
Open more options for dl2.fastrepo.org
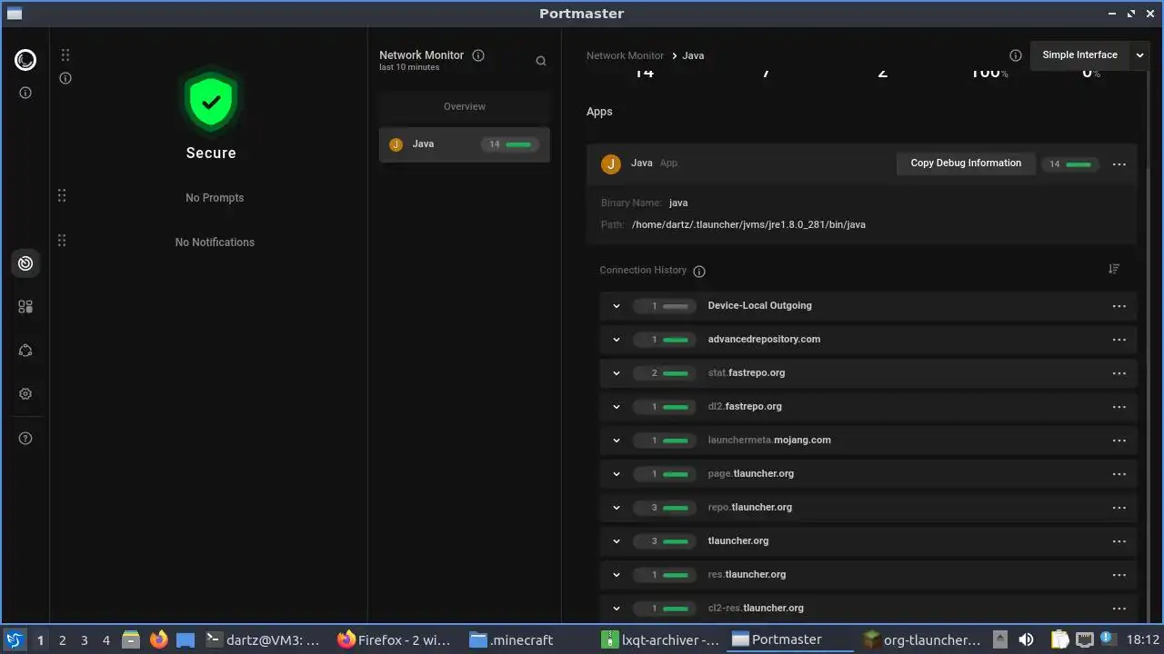pos(1119,407)
